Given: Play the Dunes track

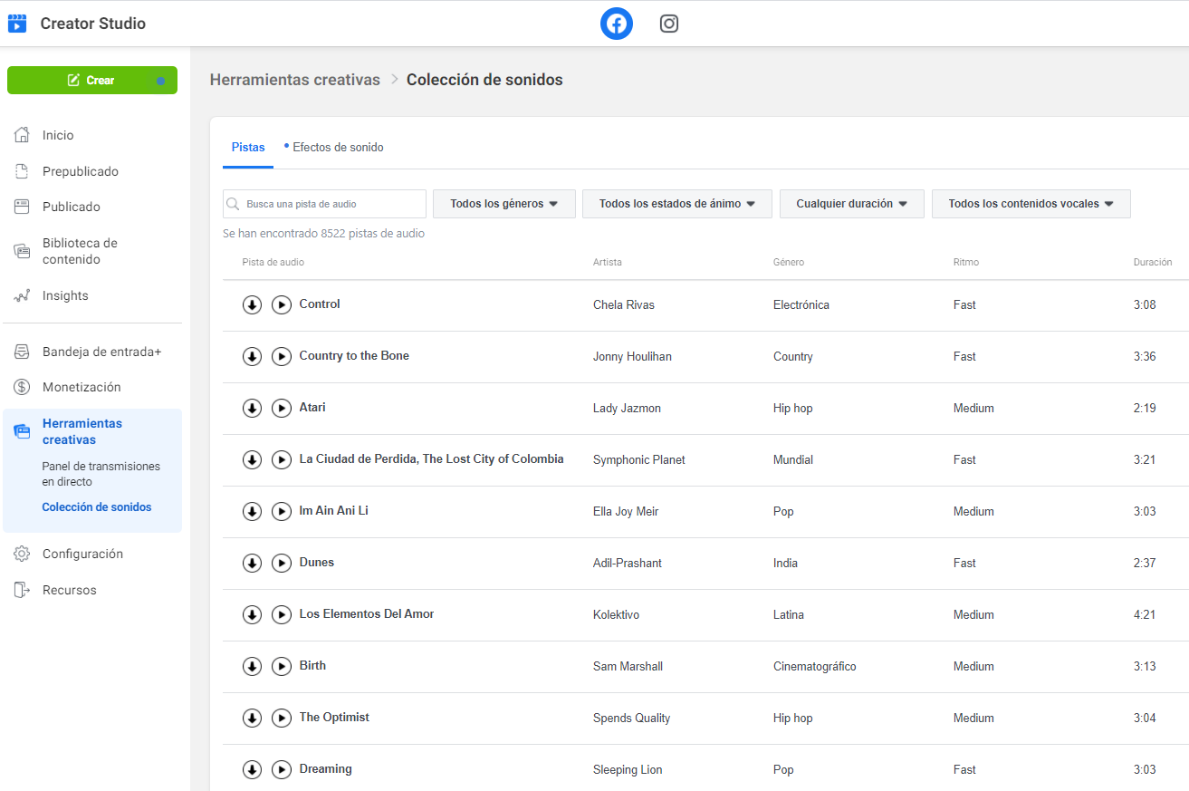Looking at the screenshot, I should (282, 564).
